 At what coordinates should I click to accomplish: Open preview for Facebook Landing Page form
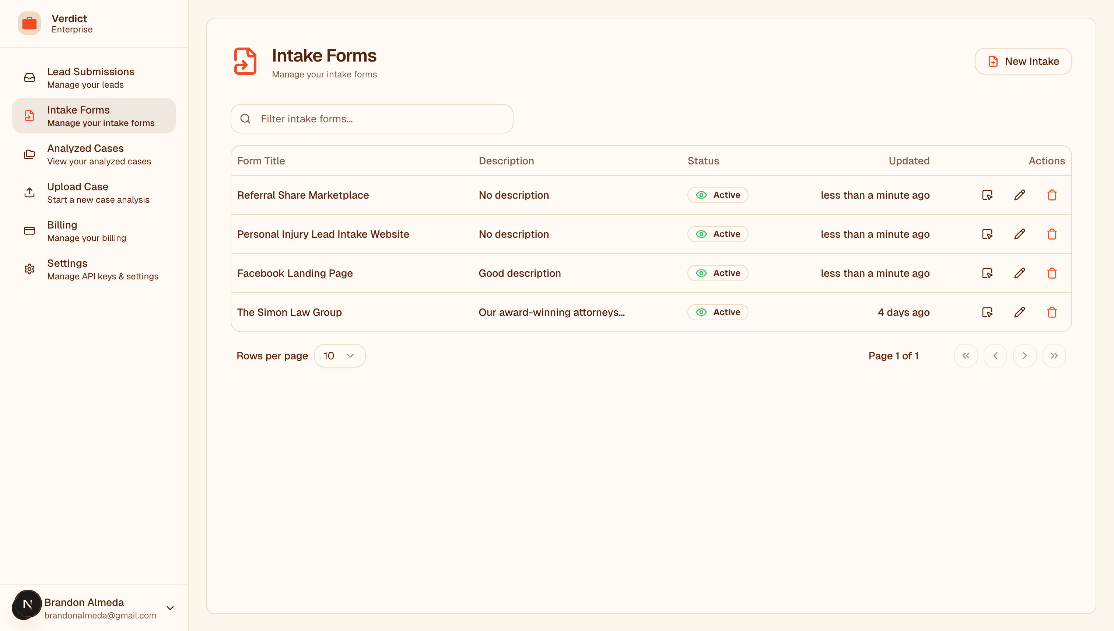pyautogui.click(x=987, y=273)
